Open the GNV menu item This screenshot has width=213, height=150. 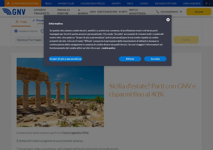93,12
